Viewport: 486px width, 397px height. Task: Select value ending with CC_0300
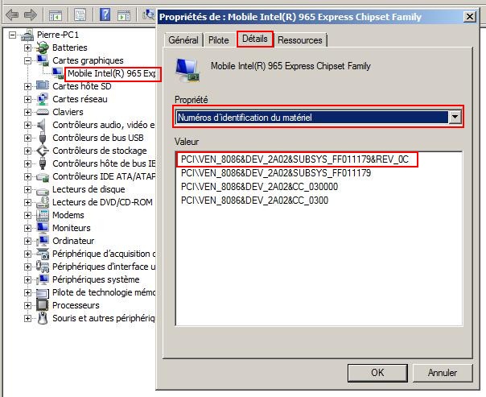coord(254,201)
